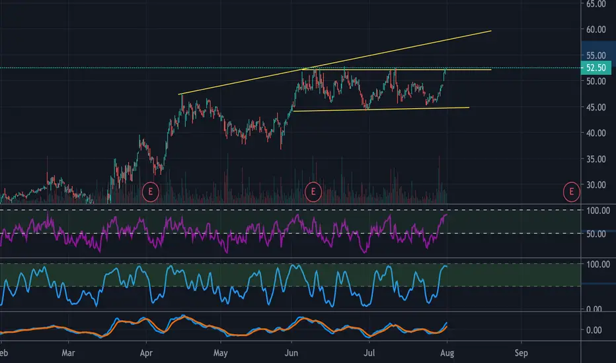Click the Sep label on time axis
The height and width of the screenshot is (363, 616).
[521, 353]
